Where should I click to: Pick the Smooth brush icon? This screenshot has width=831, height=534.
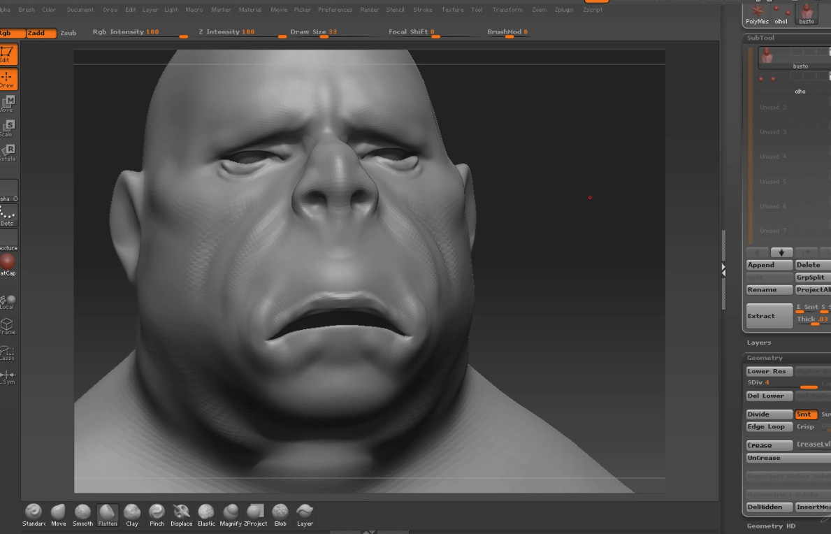(82, 513)
